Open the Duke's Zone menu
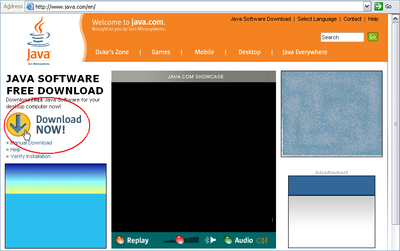 [112, 52]
